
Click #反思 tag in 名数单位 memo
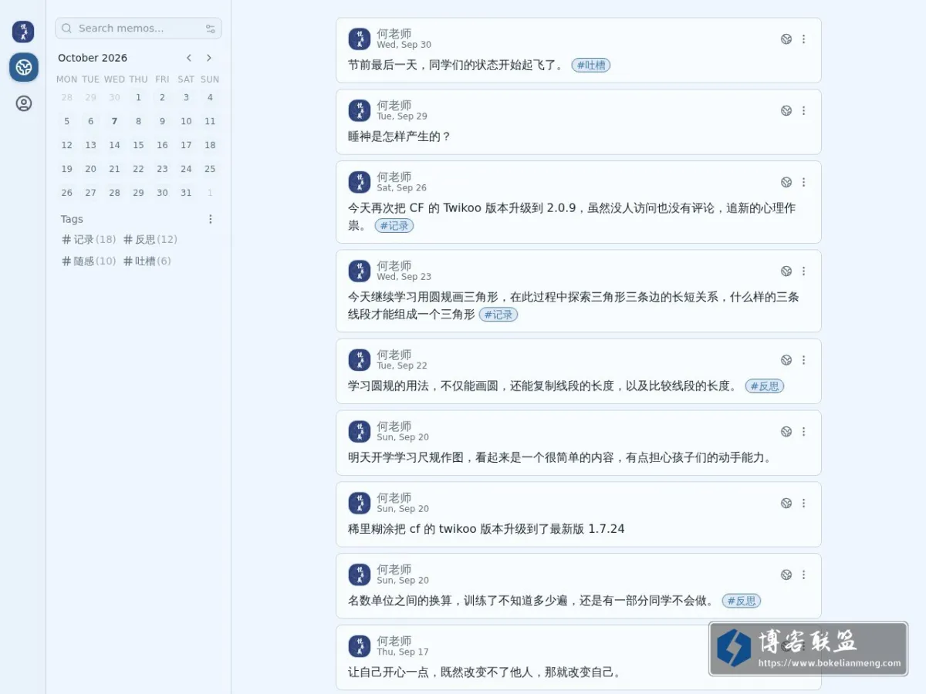742,601
